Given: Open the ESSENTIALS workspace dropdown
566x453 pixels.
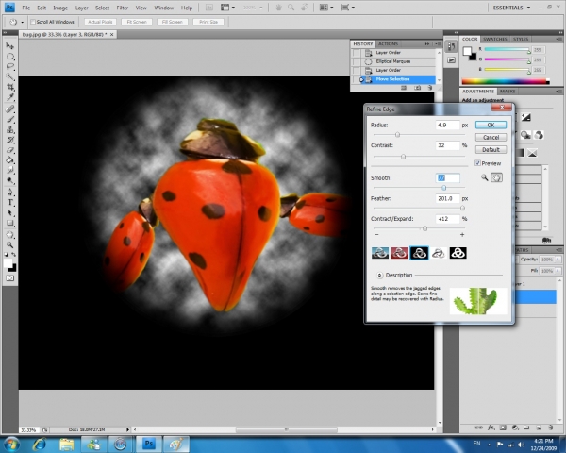Looking at the screenshot, I should pos(511,8).
